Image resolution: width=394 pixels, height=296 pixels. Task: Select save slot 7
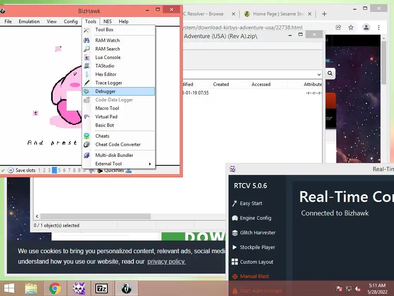(69, 170)
